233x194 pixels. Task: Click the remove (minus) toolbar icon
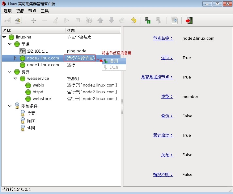point(44,20)
